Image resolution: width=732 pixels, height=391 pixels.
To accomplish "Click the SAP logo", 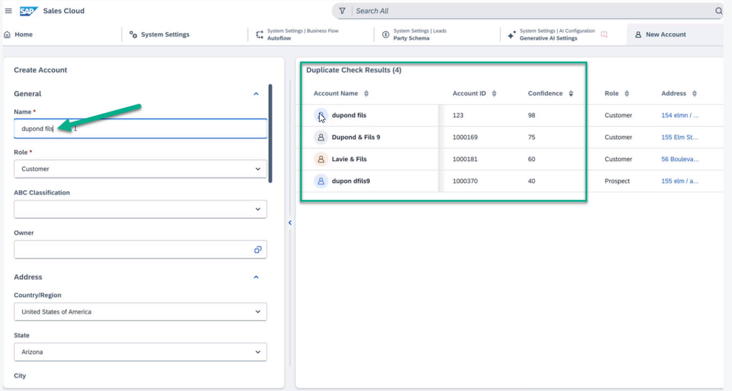I will click(x=28, y=11).
